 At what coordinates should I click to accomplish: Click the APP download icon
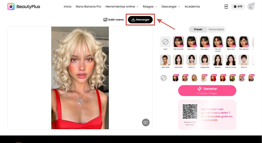(x=226, y=7)
